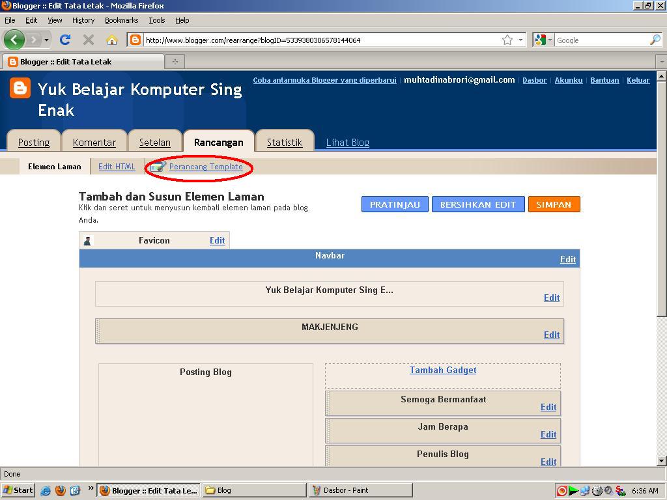Screen dimensions: 667x500
Task: Click the Blogger :: Edit Tata Letak tab
Action: 83,62
